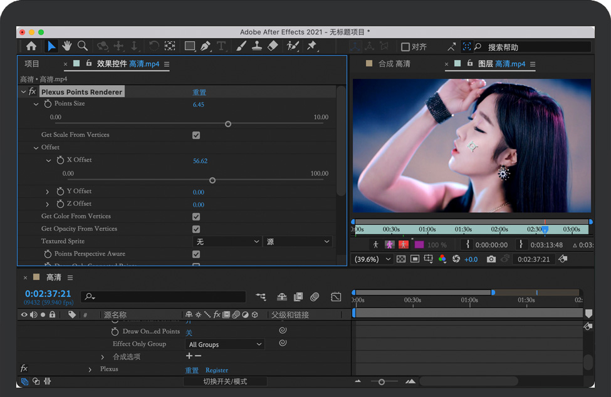Uncheck Get Color From Vertices
611x397 pixels.
[x=196, y=217]
